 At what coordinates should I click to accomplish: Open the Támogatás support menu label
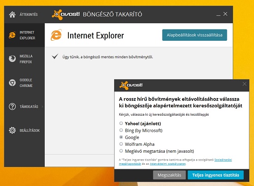tap(29, 106)
